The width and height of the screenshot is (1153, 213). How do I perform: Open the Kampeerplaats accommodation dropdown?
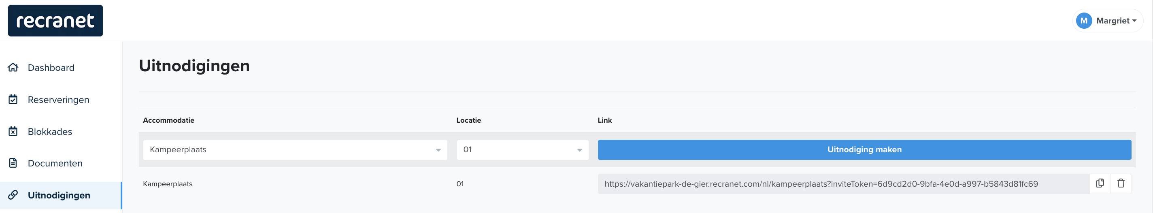[x=295, y=150]
